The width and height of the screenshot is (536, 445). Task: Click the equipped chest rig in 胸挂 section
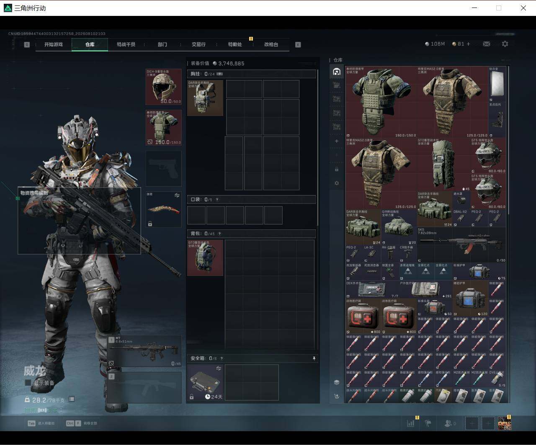pyautogui.click(x=205, y=98)
